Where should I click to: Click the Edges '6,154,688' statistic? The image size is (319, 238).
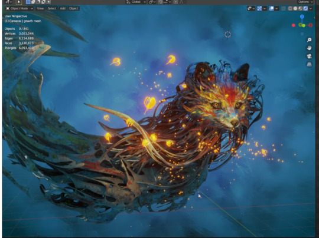[x=26, y=38]
